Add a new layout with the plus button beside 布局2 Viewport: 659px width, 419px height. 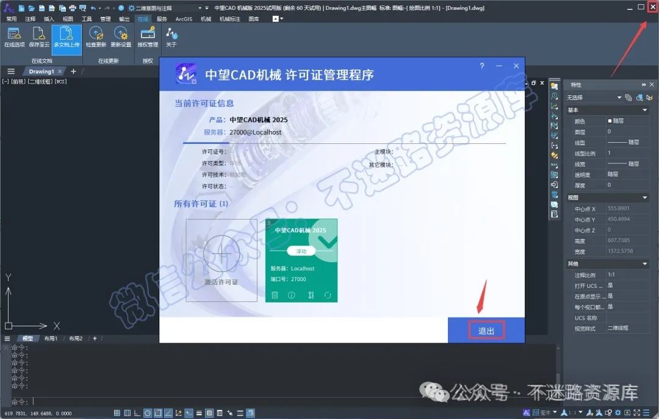click(95, 338)
